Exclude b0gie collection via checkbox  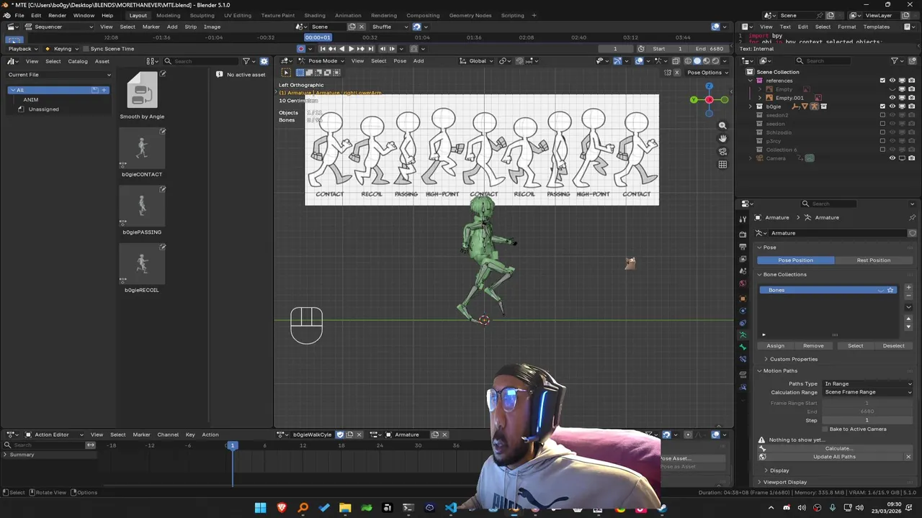pos(883,106)
